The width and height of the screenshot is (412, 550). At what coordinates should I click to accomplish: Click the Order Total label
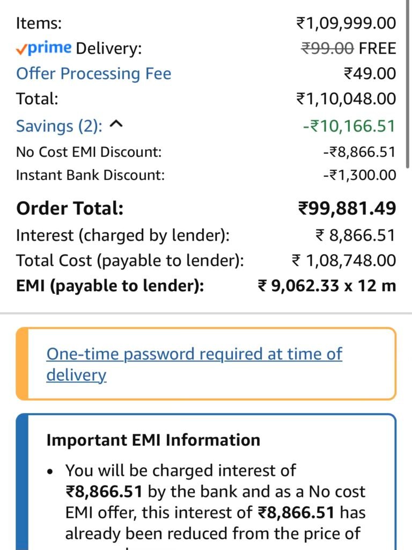coord(70,208)
